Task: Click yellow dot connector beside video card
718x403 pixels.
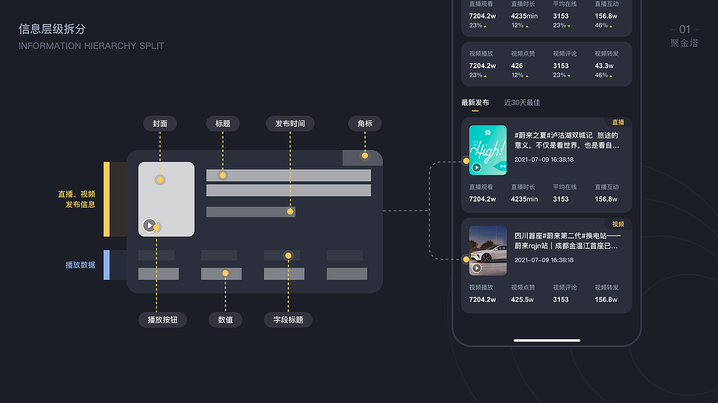Action: tap(466, 259)
